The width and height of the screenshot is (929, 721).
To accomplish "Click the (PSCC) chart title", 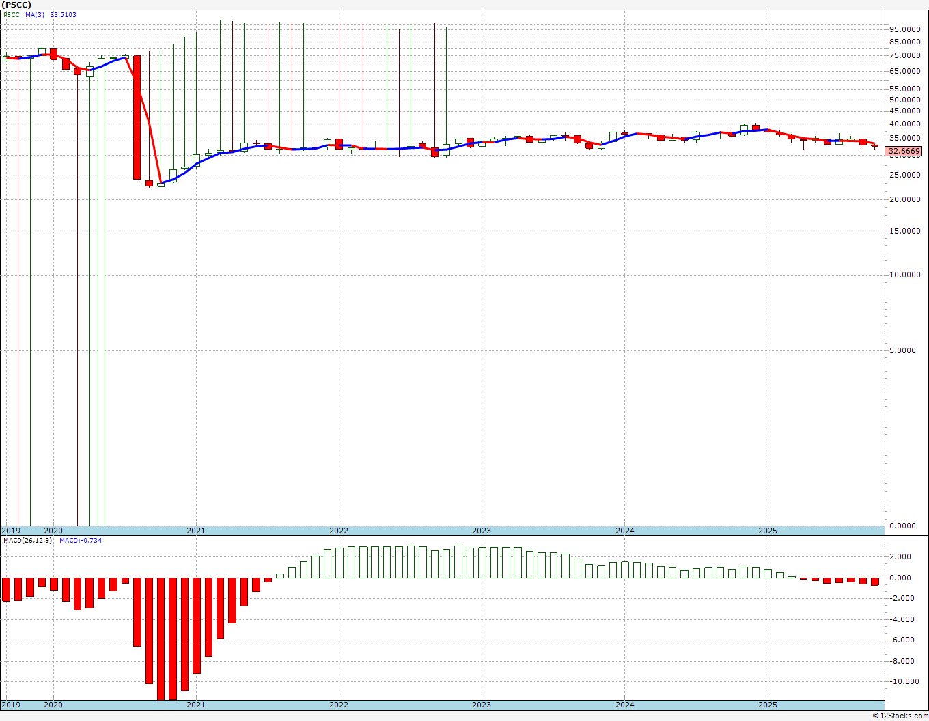I will coord(16,5).
